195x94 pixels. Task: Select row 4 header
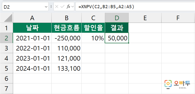click(6, 58)
